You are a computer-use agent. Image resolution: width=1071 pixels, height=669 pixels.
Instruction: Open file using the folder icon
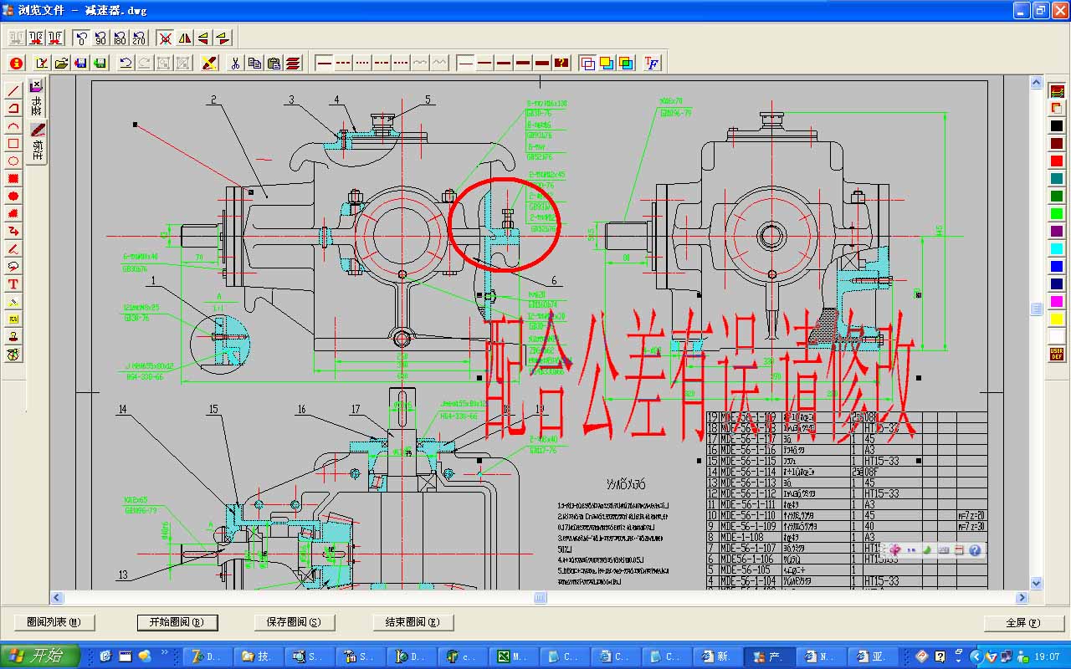61,63
